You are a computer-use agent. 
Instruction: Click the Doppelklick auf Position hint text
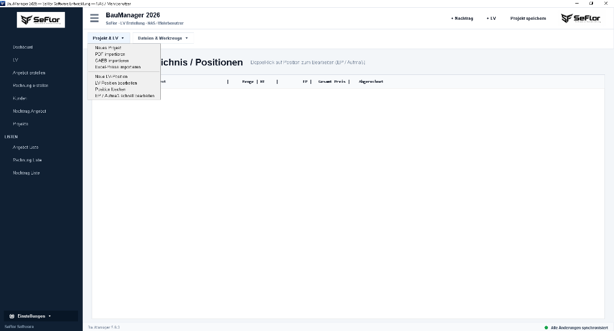click(x=308, y=62)
